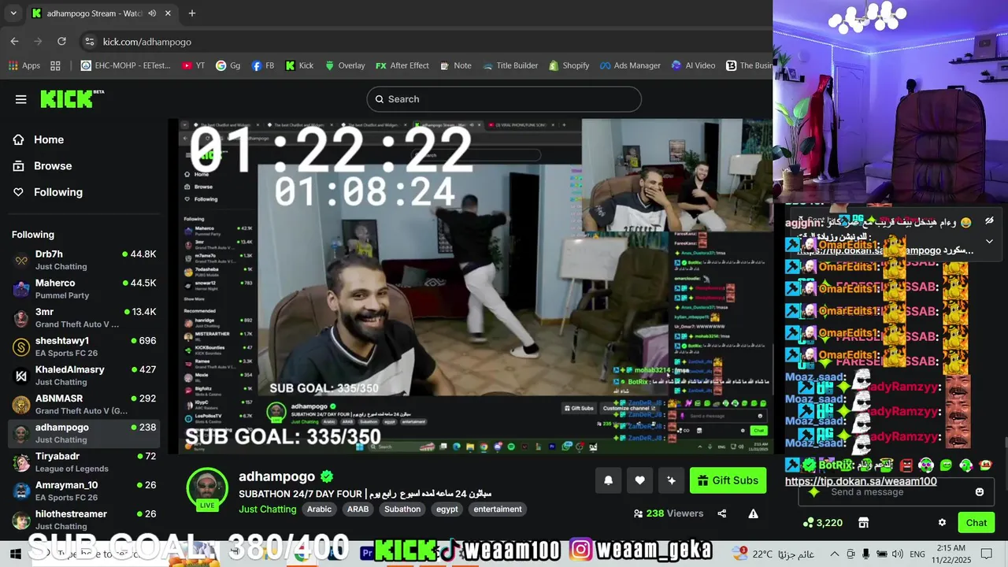Mute the adhampogo Stream tab audio
Screen dimensions: 1008x567
[x=152, y=13]
